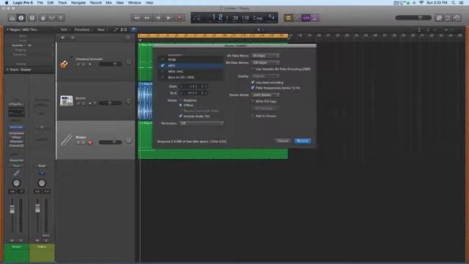Click the Bounce End position field
Viewport: 469px width, 264px height.
click(x=193, y=93)
